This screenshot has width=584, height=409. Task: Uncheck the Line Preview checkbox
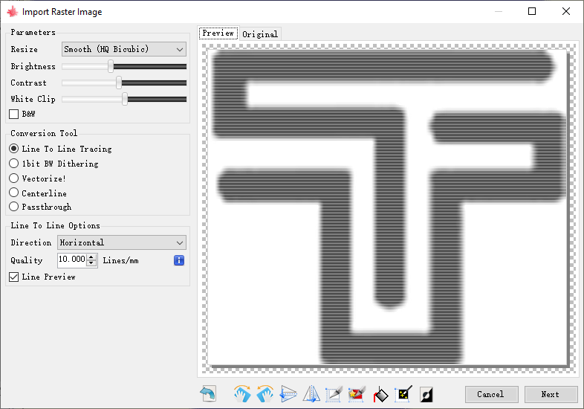click(x=14, y=277)
